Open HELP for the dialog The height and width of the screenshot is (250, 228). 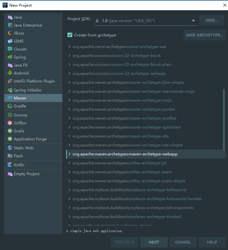tap(212, 242)
